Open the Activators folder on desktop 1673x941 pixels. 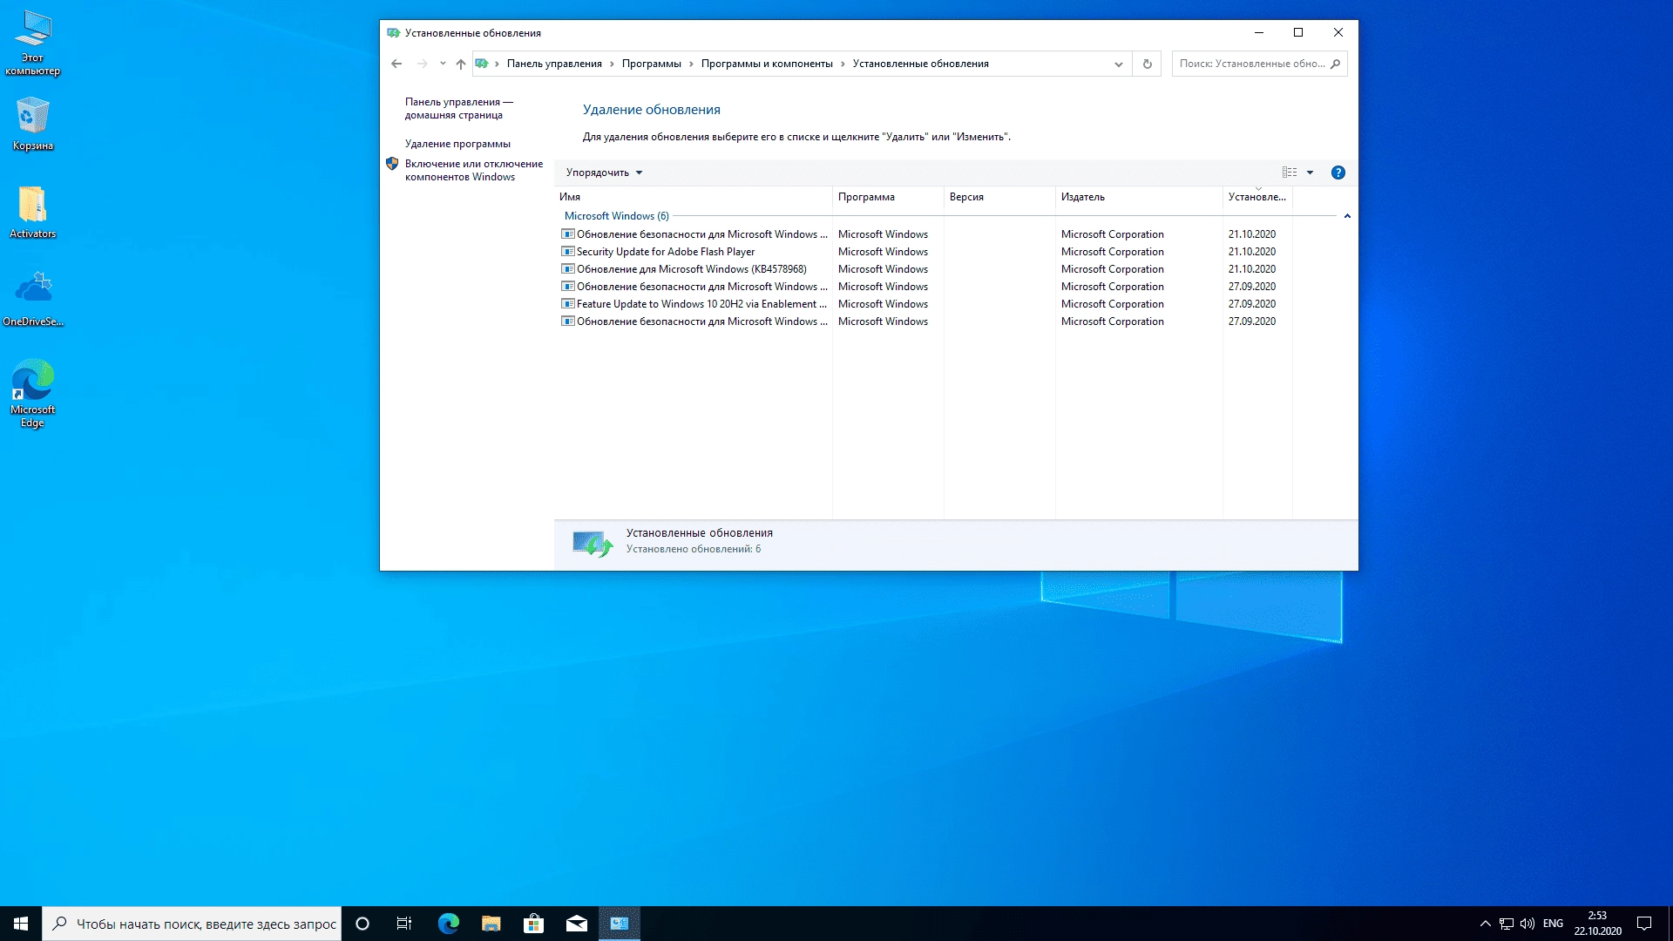(33, 212)
